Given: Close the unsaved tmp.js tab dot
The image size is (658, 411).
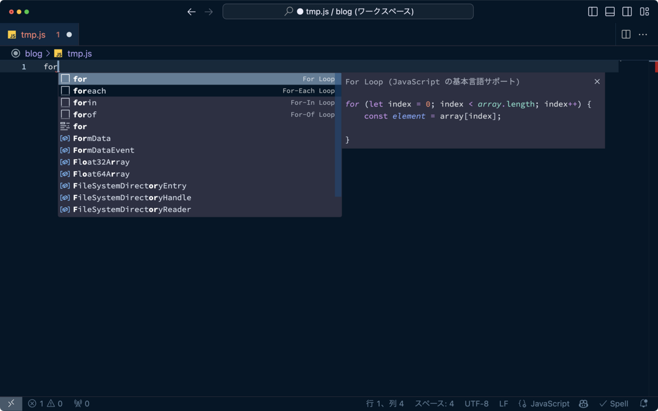Looking at the screenshot, I should (x=69, y=35).
